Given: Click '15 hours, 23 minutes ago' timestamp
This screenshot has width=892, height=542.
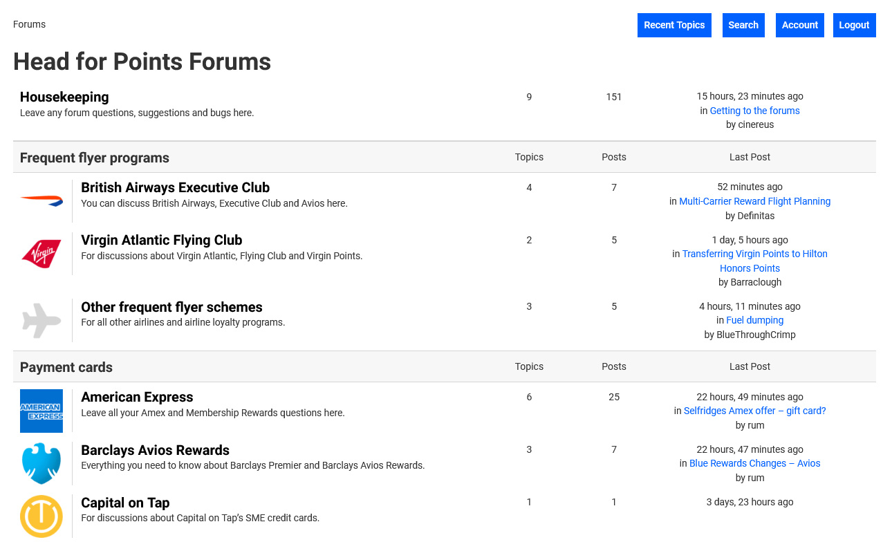Looking at the screenshot, I should click(750, 96).
